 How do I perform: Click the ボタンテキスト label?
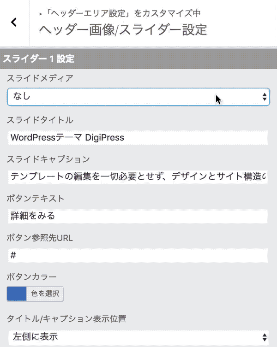[36, 199]
